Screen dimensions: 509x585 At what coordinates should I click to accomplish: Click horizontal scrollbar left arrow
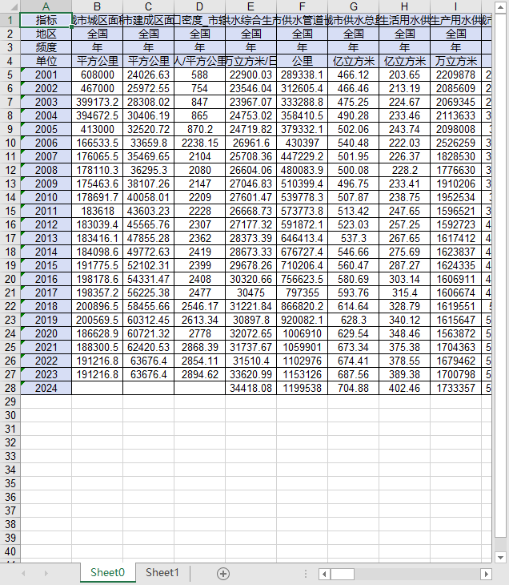(x=324, y=574)
